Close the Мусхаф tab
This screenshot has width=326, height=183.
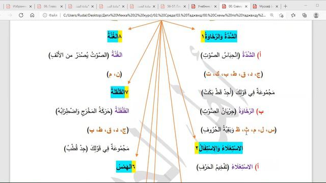[x=277, y=7]
